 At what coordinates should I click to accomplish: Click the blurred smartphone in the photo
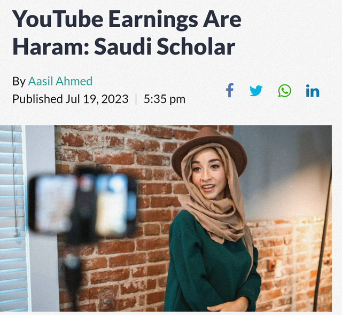82,205
